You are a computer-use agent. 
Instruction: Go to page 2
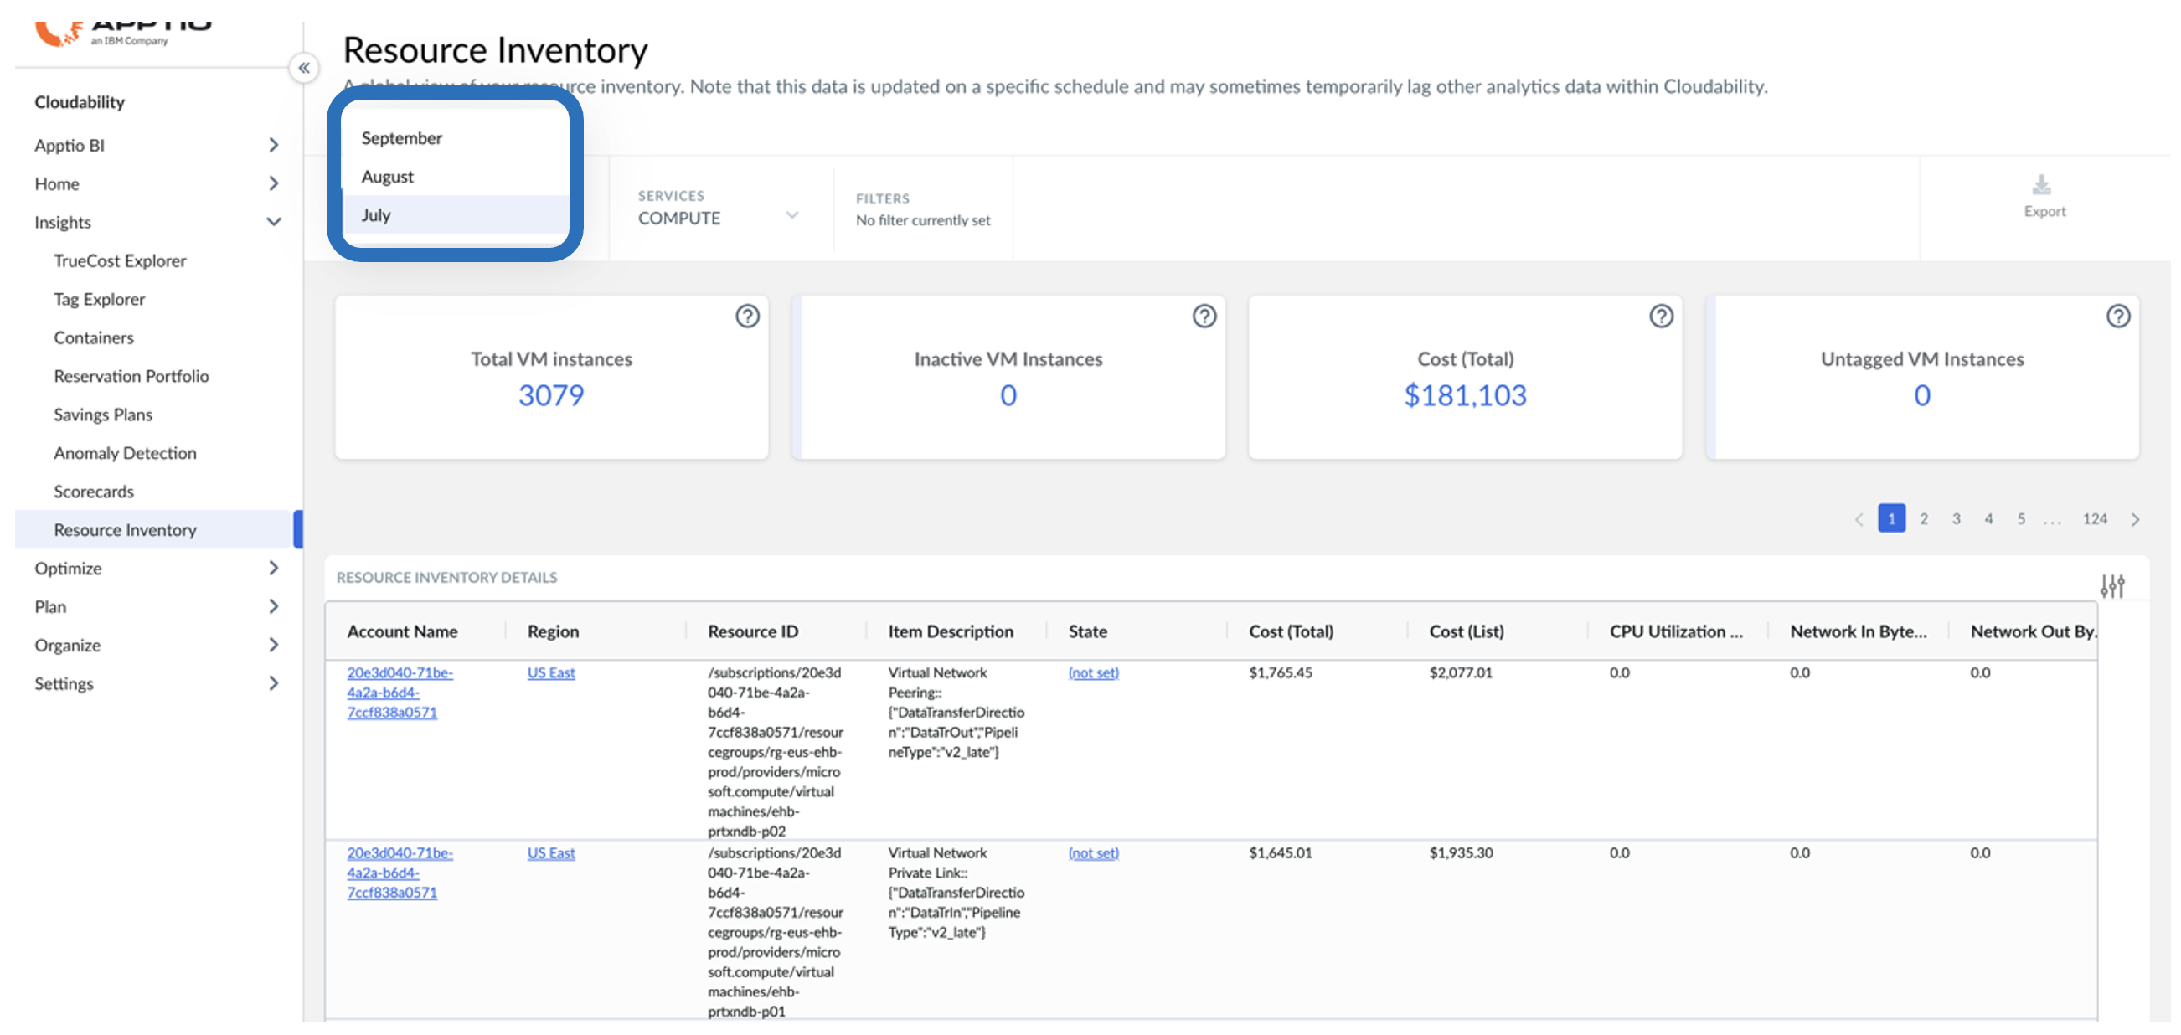1924,519
